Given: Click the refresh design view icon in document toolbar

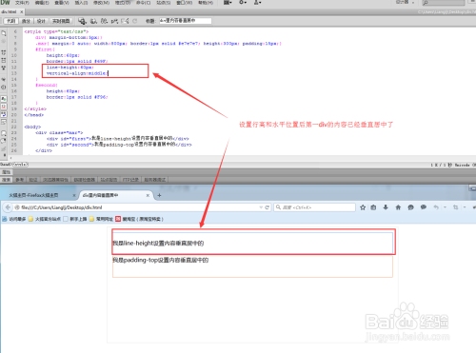Looking at the screenshot, I should coord(135,21).
